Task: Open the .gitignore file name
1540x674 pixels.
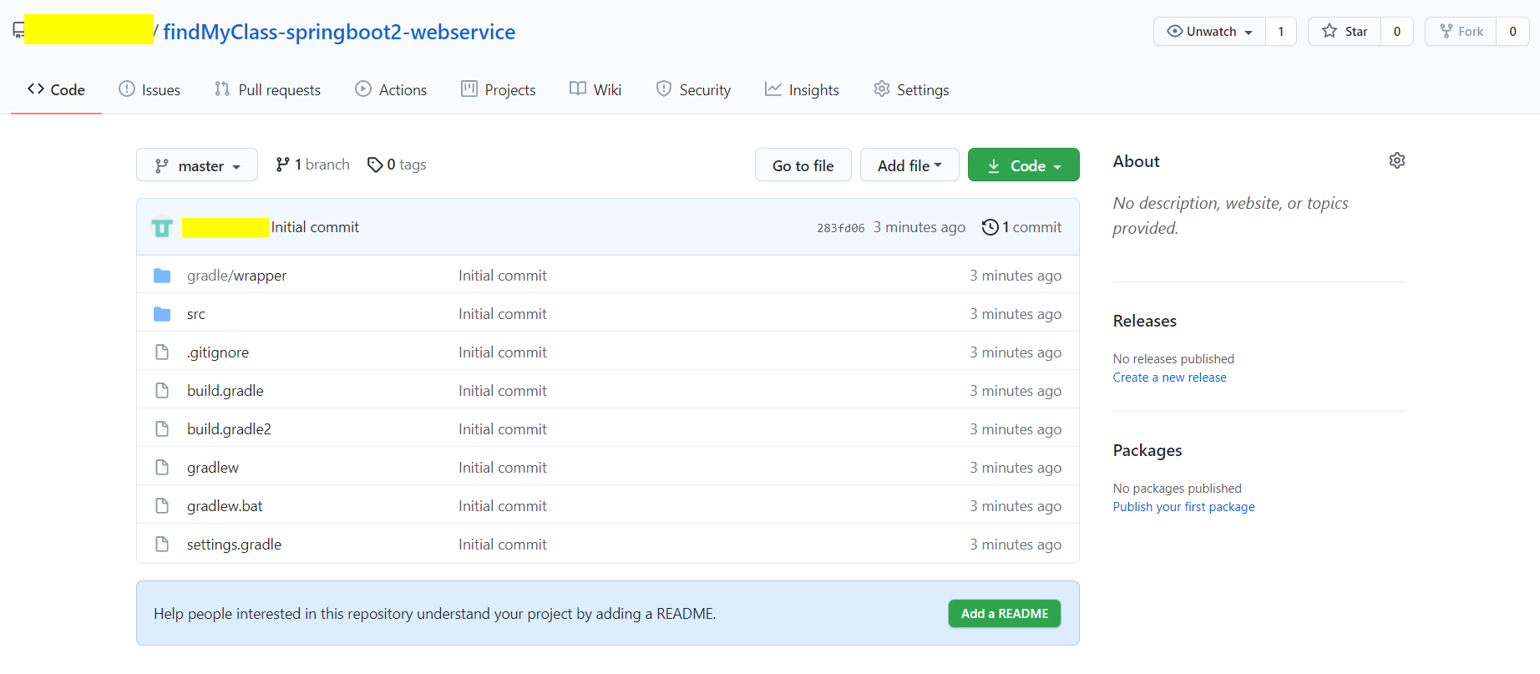Action: [218, 352]
